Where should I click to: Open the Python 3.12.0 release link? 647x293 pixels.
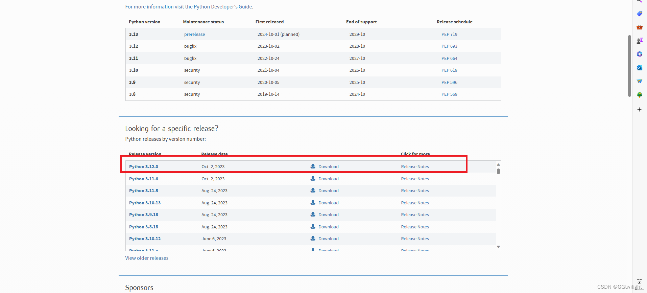[144, 167]
